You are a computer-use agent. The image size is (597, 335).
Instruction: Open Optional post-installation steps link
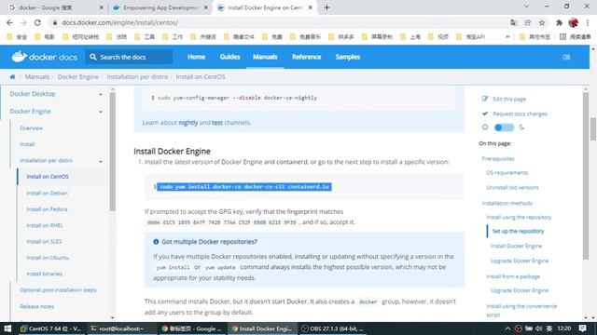(58, 289)
